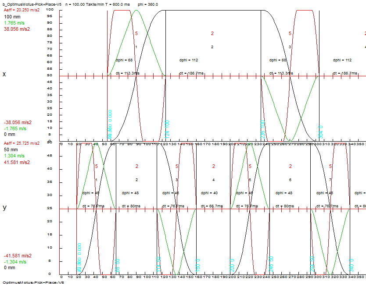Click the cyan '236 100' marker in x plot
Viewport: 366px width, 285px height.
263,130
